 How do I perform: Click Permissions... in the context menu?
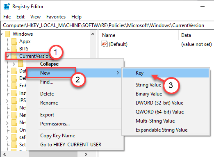pos(55,124)
